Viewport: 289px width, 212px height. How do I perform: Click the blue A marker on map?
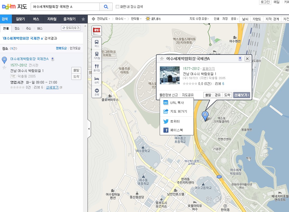click(x=205, y=115)
